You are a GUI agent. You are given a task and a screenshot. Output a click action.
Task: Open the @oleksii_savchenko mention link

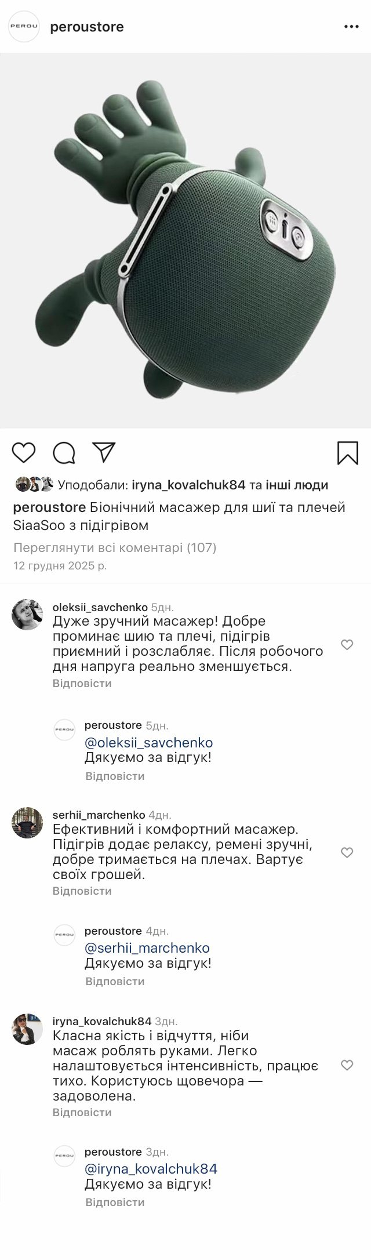click(x=148, y=743)
